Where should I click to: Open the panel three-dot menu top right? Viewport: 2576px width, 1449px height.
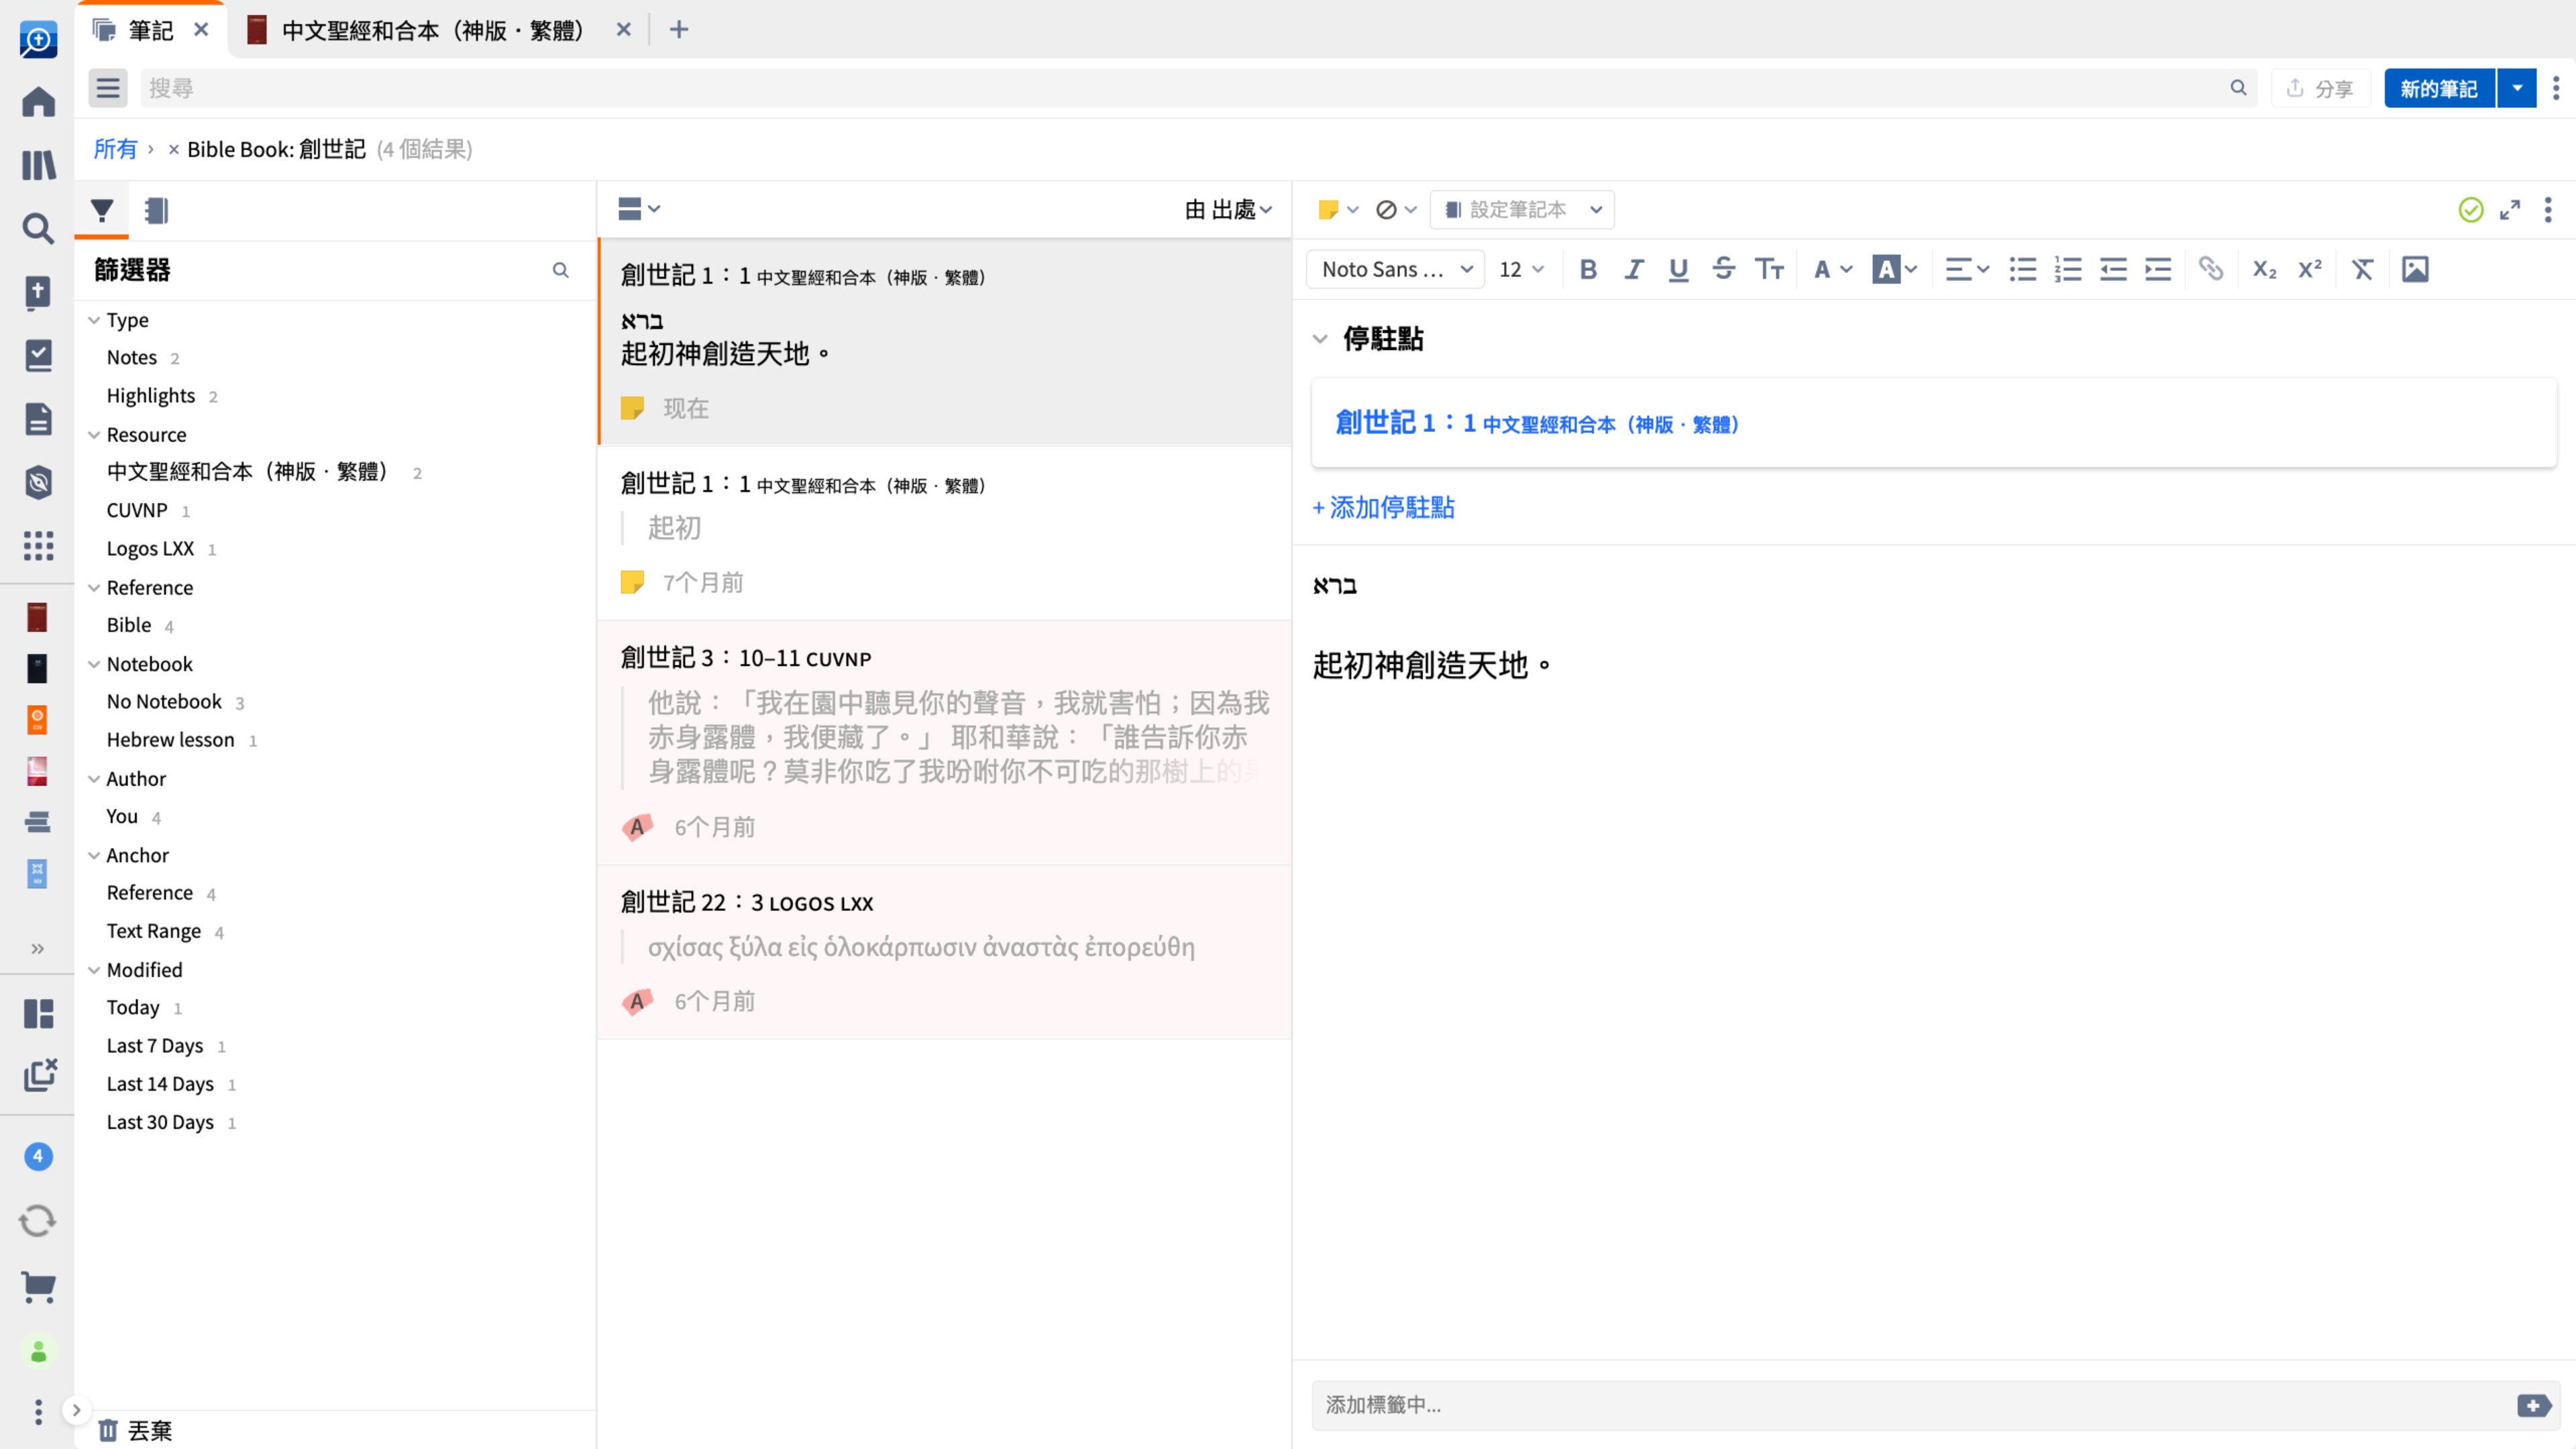[x=2555, y=88]
